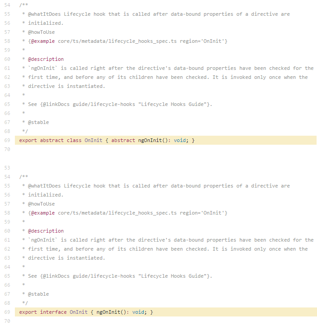Click line number 53 in the gutter
The image size is (317, 330).
tap(7, 168)
